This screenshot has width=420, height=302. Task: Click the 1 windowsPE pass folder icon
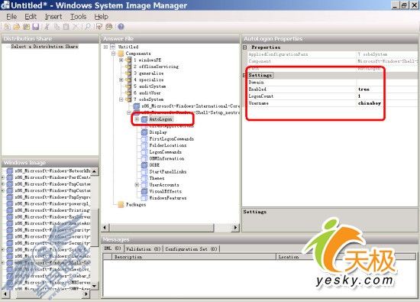(128, 60)
